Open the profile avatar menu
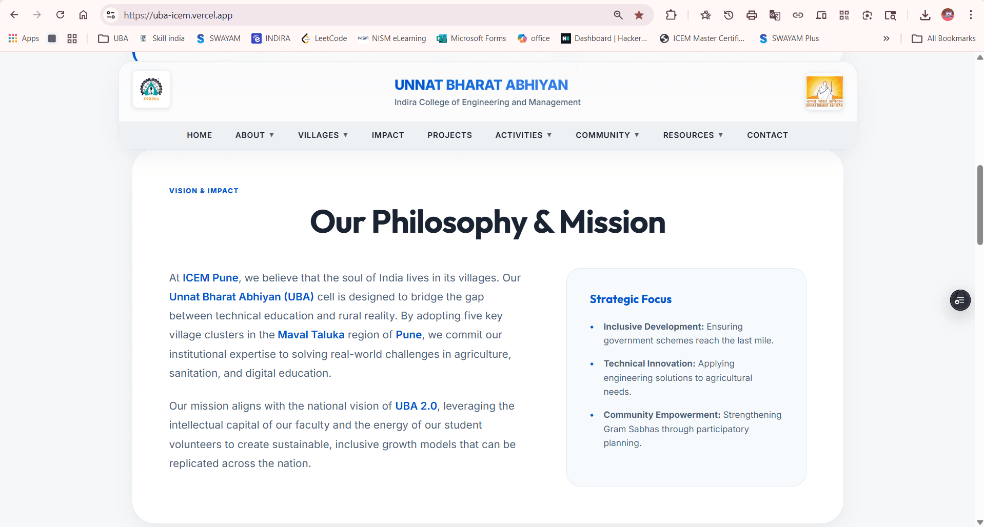This screenshot has height=527, width=984. tap(948, 15)
